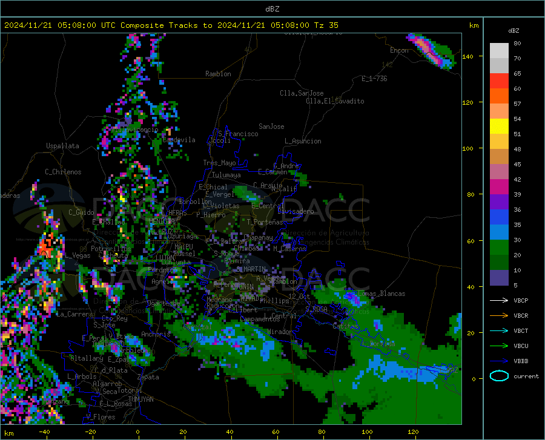
Task: Click the Zapata map label
Action: [x=148, y=377]
